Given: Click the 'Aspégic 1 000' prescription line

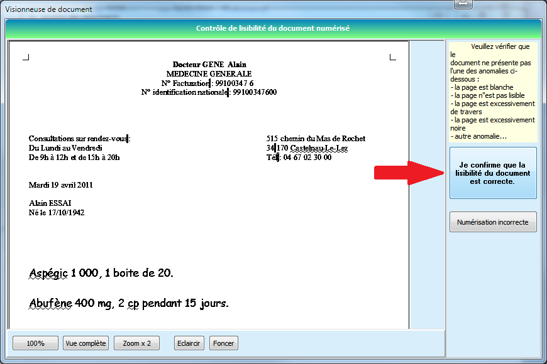Looking at the screenshot, I should 101,273.
